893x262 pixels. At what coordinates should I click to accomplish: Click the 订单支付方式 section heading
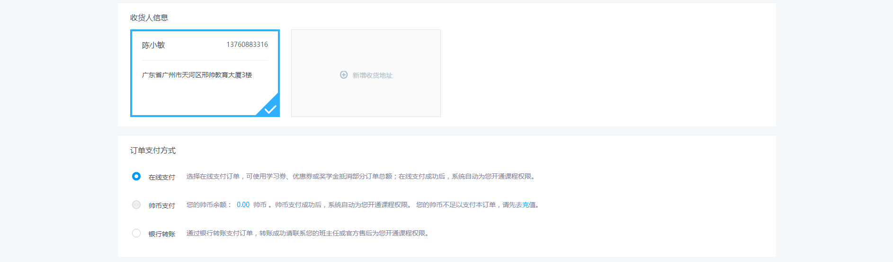point(153,150)
